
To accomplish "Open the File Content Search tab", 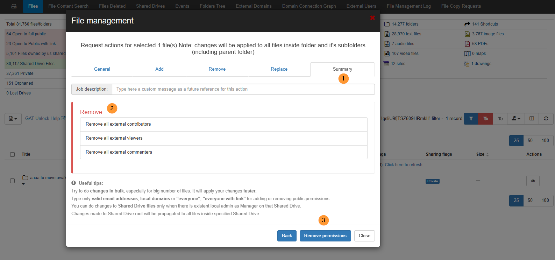I will pyautogui.click(x=68, y=6).
